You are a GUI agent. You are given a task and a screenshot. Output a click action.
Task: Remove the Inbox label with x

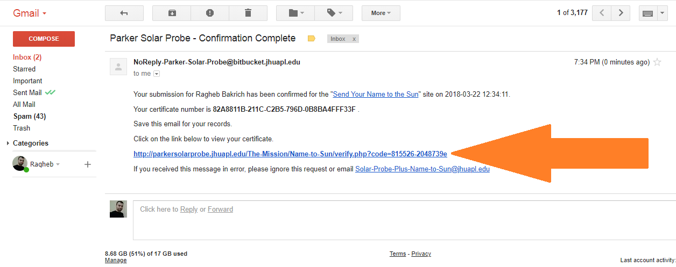[354, 39]
